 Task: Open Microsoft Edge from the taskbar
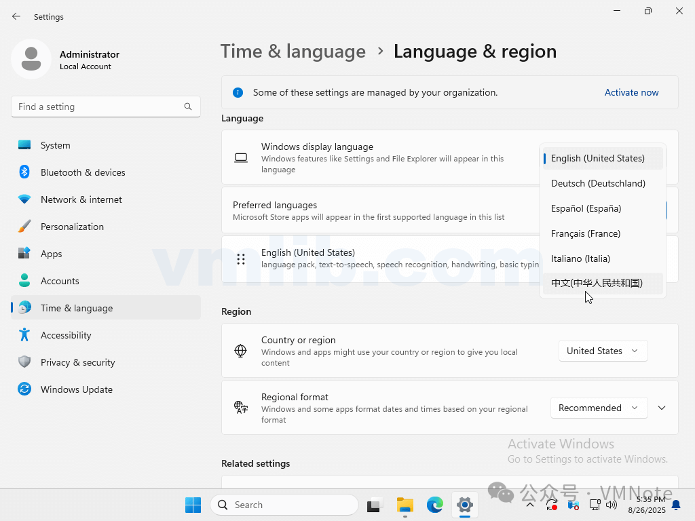point(434,505)
